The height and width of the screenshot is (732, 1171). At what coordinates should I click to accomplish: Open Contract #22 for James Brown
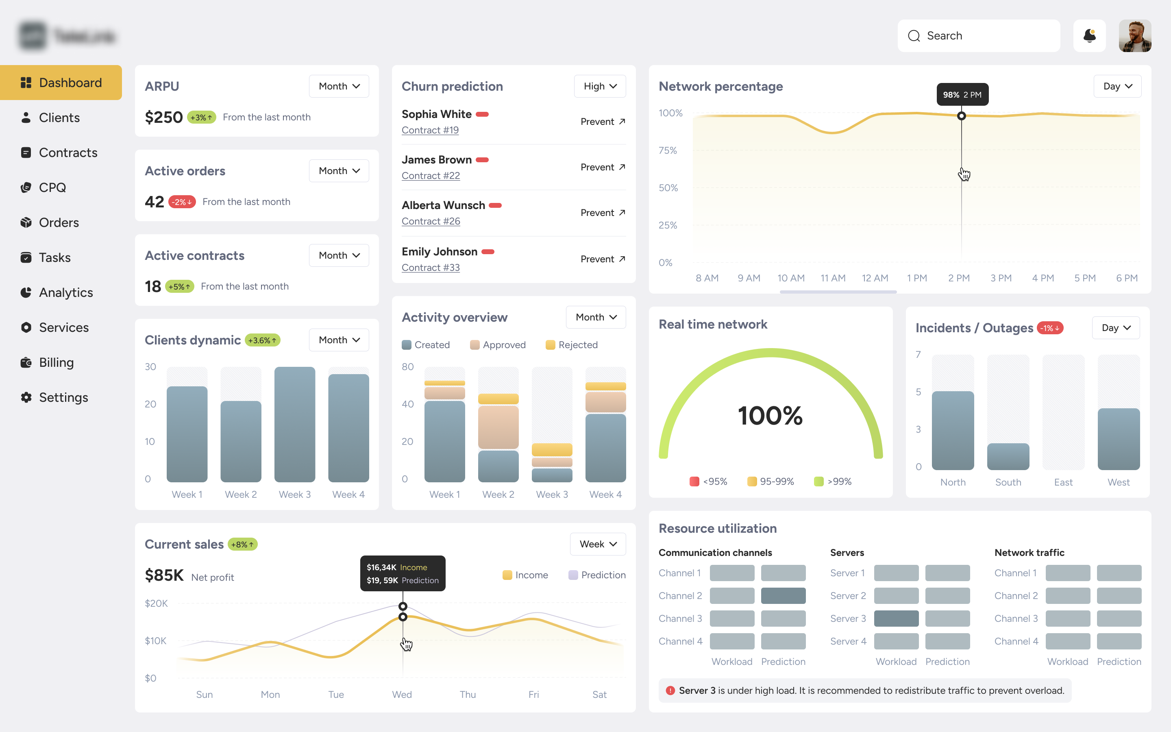(x=431, y=175)
